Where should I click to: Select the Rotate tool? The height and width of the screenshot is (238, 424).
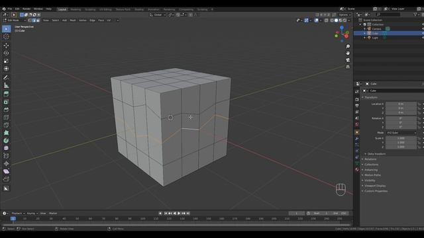[6, 53]
